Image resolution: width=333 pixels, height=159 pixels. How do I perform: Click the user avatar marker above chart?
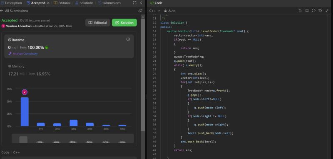click(25, 92)
